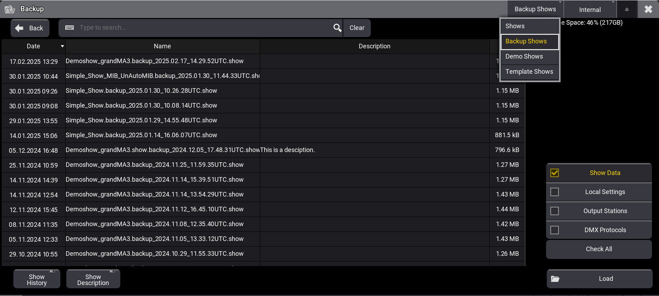Close the Backup window with X icon

pyautogui.click(x=648, y=9)
